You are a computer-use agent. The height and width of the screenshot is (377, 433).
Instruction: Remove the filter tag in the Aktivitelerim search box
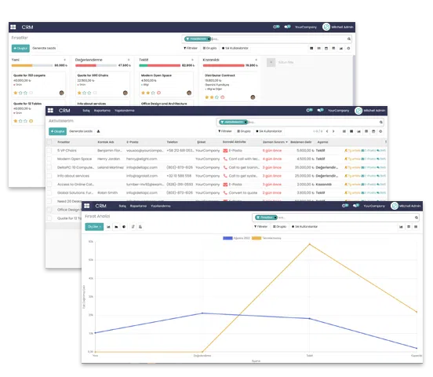coord(246,122)
